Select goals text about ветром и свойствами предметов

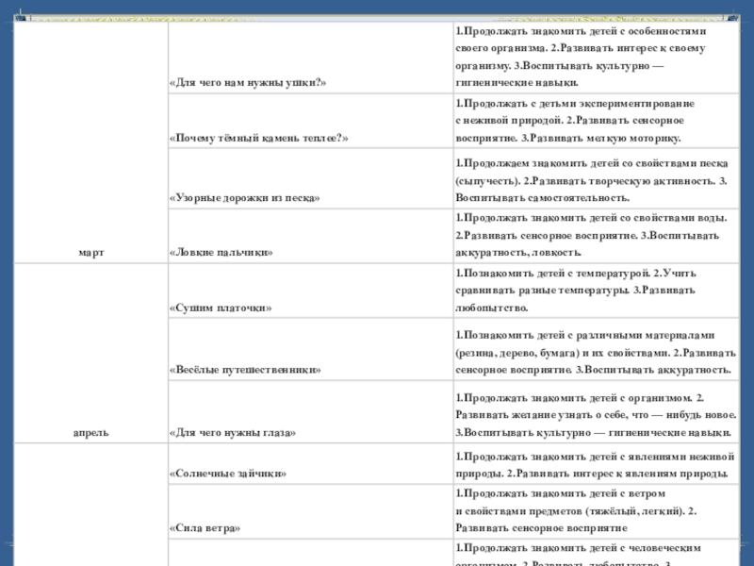point(576,510)
